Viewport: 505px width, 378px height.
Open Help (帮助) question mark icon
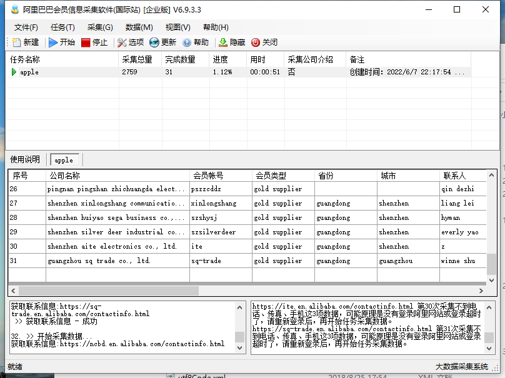(x=187, y=42)
